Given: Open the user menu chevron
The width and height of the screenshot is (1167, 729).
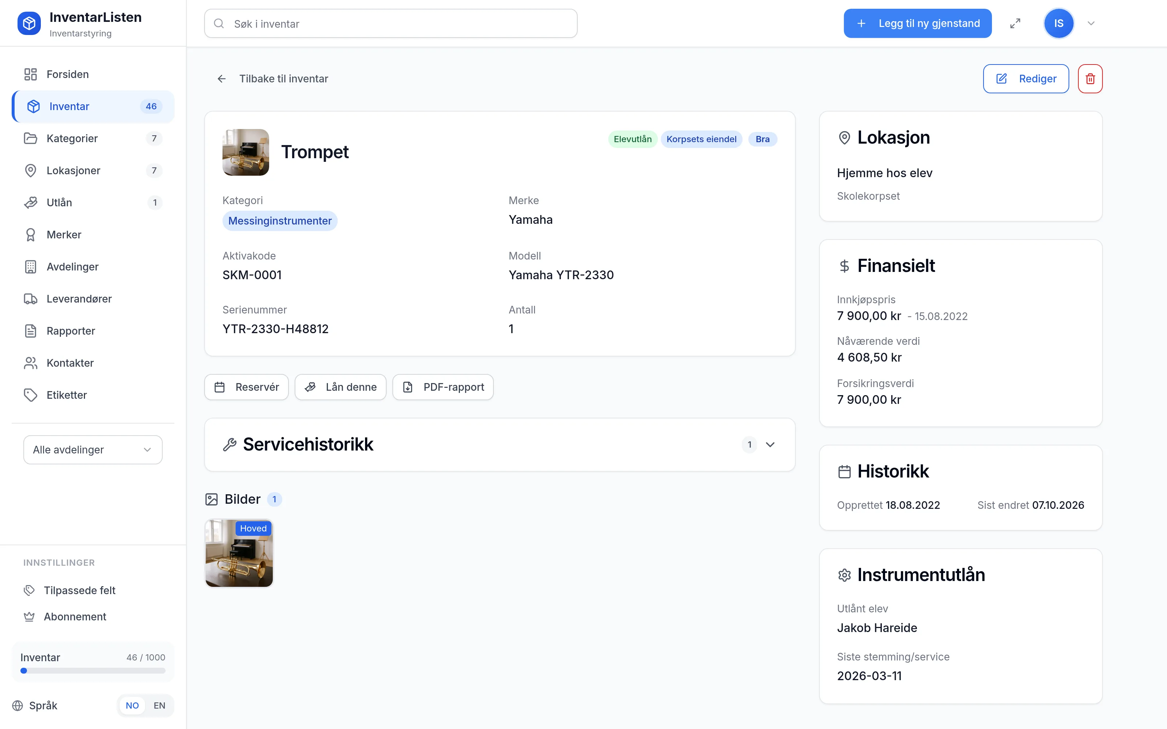Looking at the screenshot, I should pos(1091,23).
